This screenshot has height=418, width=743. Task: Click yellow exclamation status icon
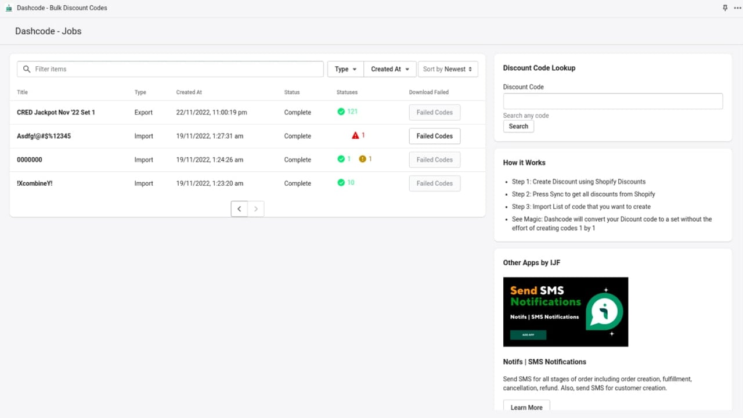tap(363, 158)
